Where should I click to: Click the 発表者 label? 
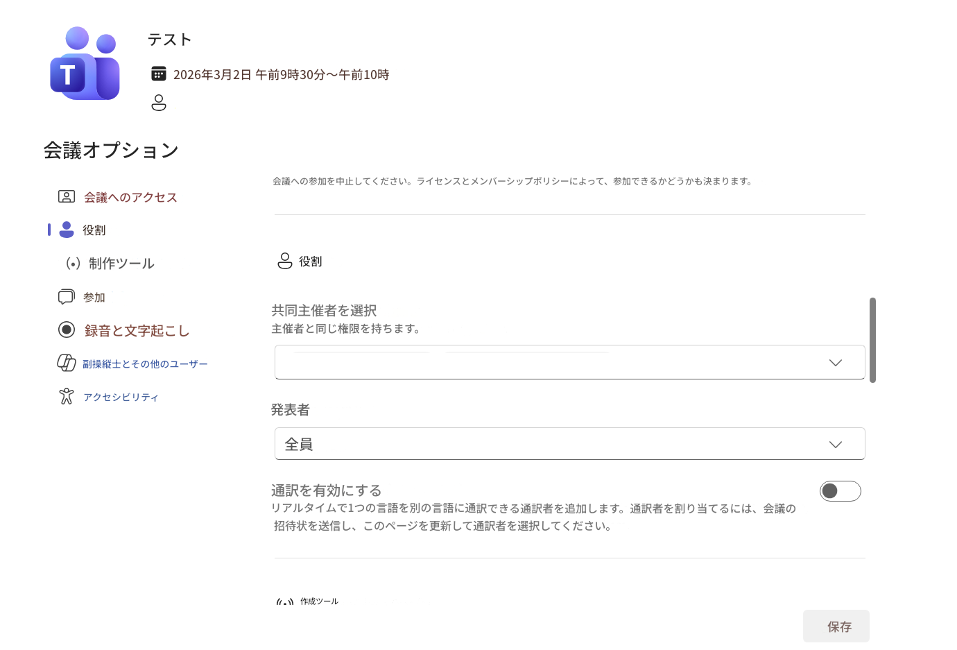pos(290,410)
